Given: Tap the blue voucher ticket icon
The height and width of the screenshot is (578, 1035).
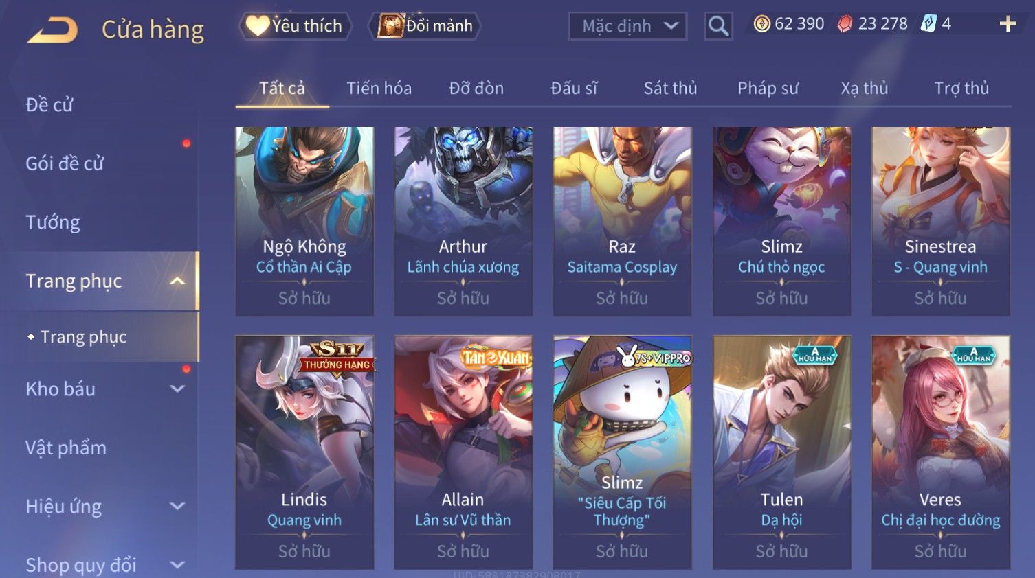Looking at the screenshot, I should tap(928, 24).
